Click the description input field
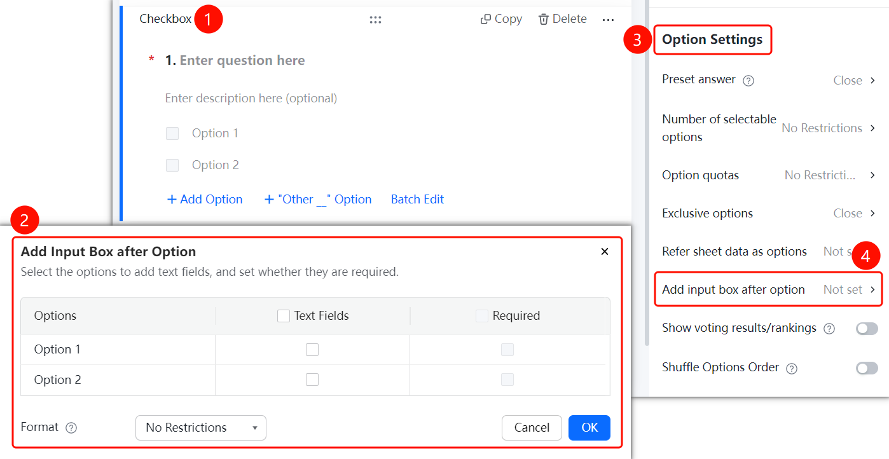This screenshot has width=889, height=459. tap(251, 99)
